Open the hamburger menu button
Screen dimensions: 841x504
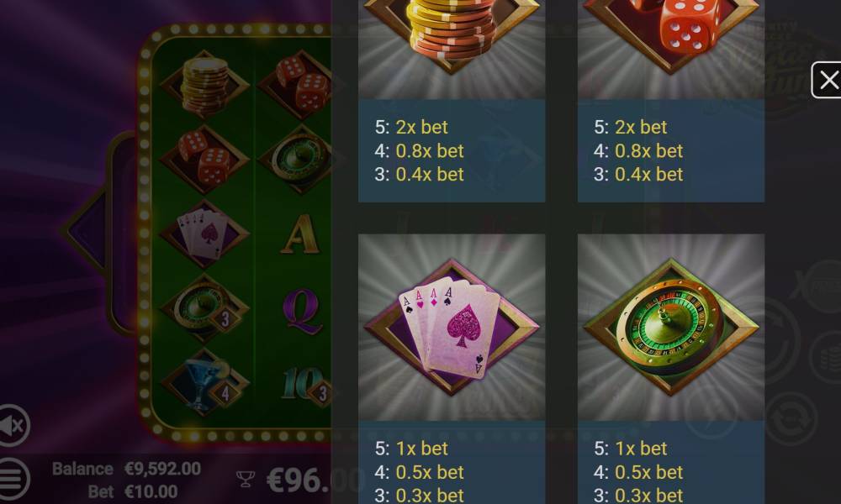[x=13, y=478]
